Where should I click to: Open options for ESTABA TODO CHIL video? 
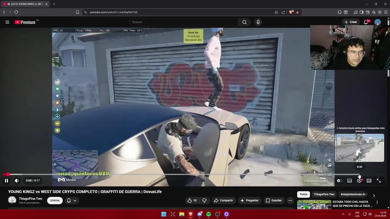pos(377,203)
